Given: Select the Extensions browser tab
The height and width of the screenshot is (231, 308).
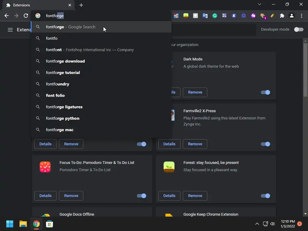Looking at the screenshot, I should pos(38,5).
